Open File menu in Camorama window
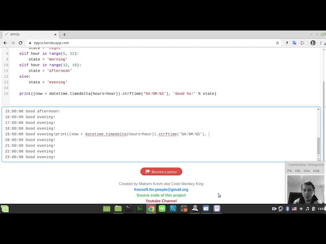Viewport: 326px width, 244px height. (289, 171)
